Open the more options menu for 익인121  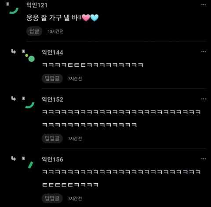click(x=204, y=5)
